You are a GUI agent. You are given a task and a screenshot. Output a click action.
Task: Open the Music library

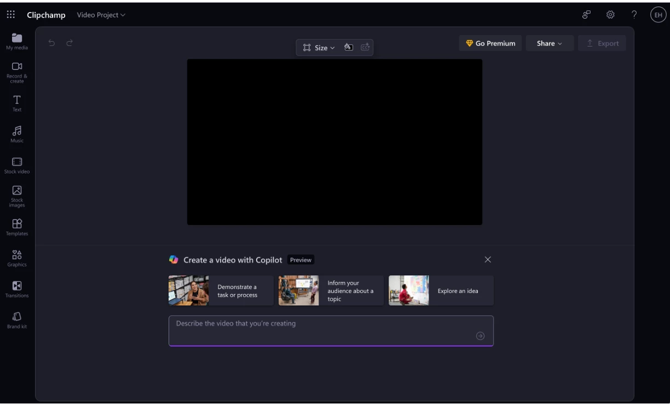(17, 134)
